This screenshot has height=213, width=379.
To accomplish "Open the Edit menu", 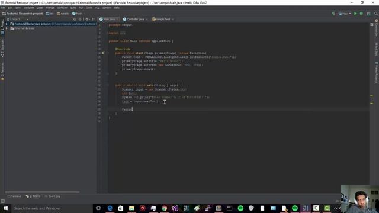I will click(10, 8).
